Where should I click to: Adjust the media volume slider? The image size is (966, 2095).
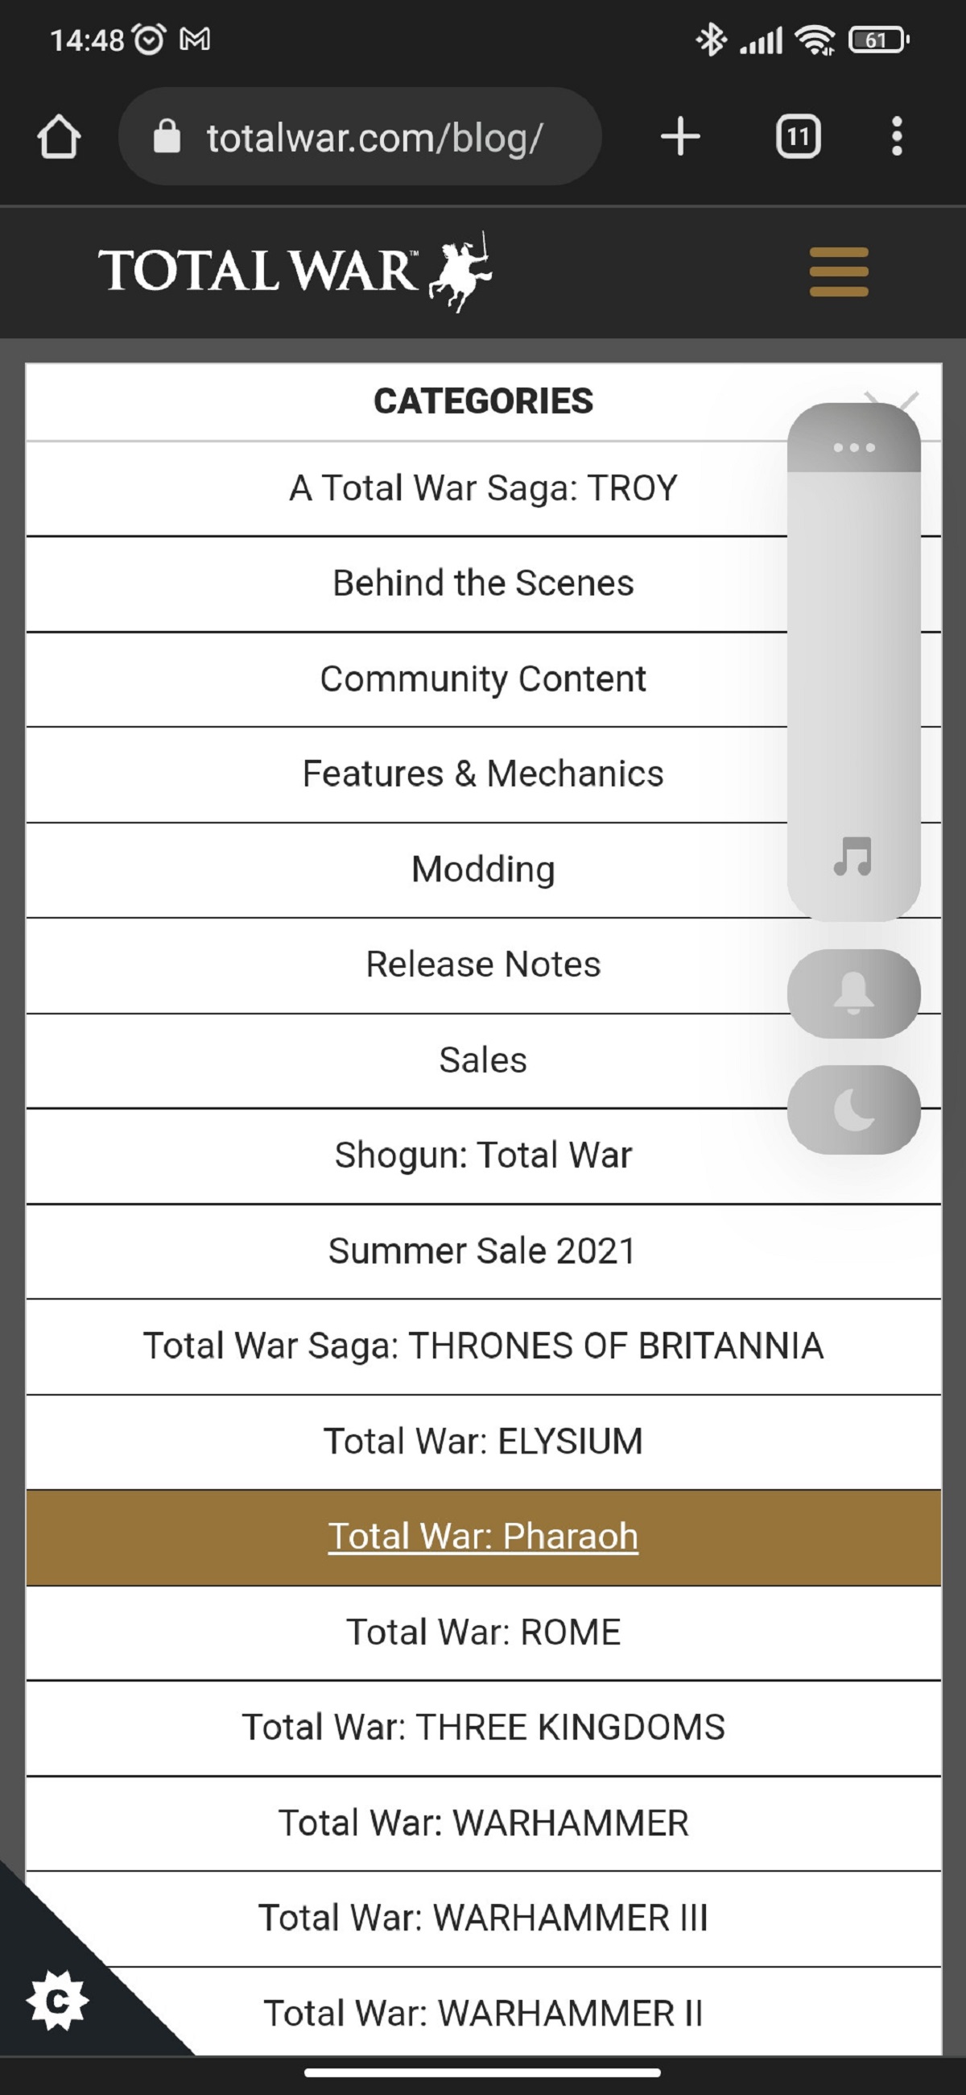point(853,650)
